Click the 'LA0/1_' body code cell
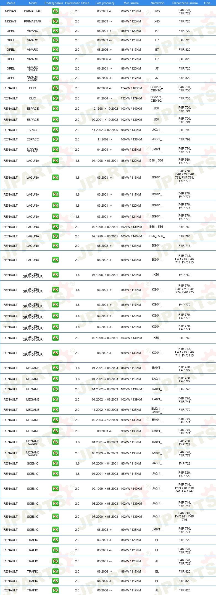This screenshot has height=595, width=216. click(157, 379)
